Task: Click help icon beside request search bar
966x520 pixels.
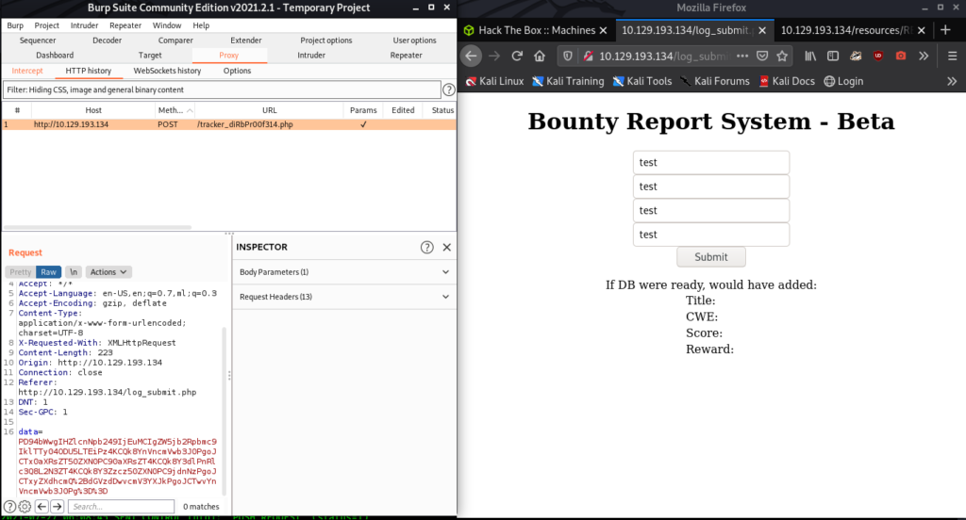Action: [x=9, y=507]
